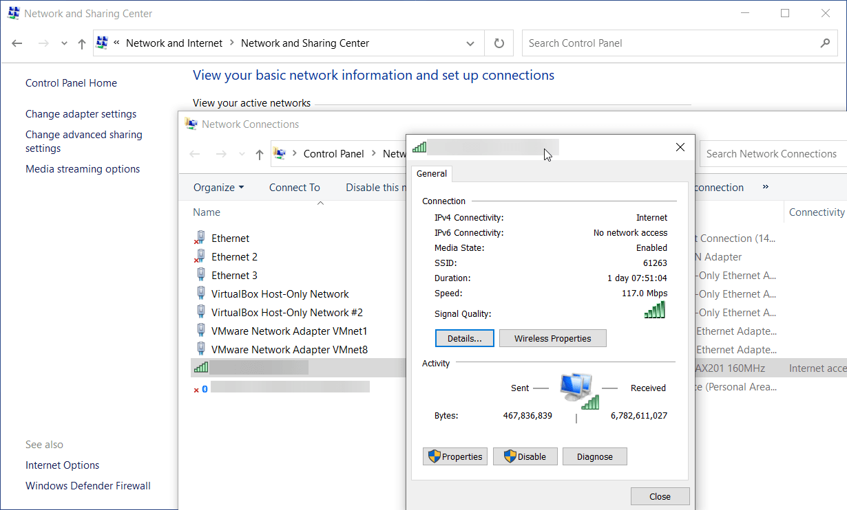Show more toolbar commands via chevron
Image resolution: width=847 pixels, height=510 pixels.
pos(765,187)
